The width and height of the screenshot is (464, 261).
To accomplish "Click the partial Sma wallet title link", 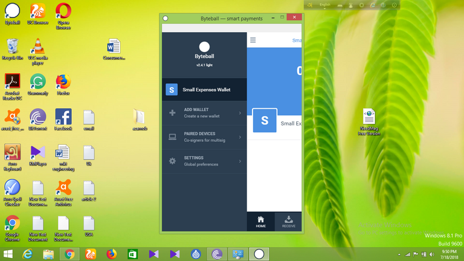I will point(297,40).
